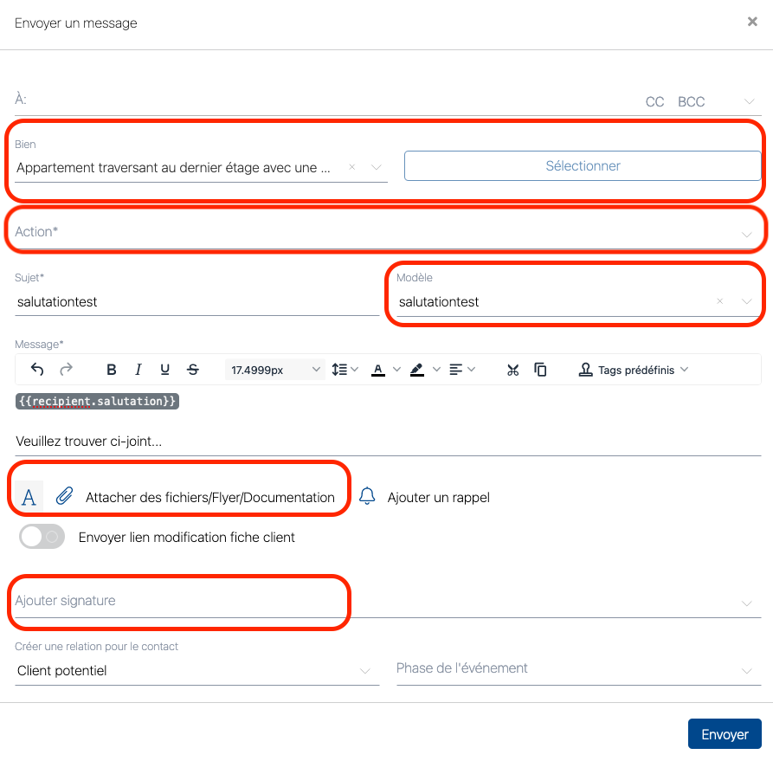Viewport: 773px width, 761px height.
Task: Click the redo arrow in message toolbar
Action: [66, 370]
